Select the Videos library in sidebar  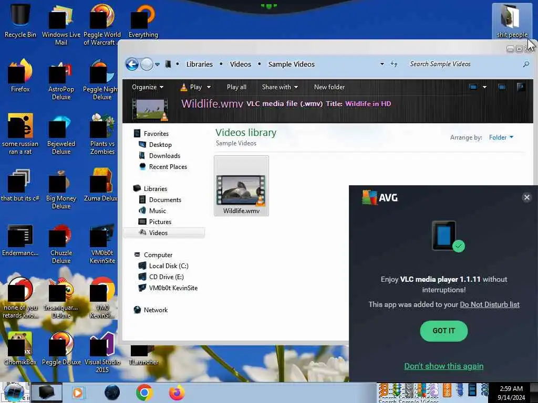(x=164, y=232)
